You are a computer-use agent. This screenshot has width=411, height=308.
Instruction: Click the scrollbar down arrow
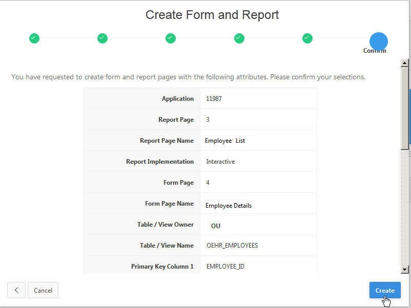[x=405, y=269]
